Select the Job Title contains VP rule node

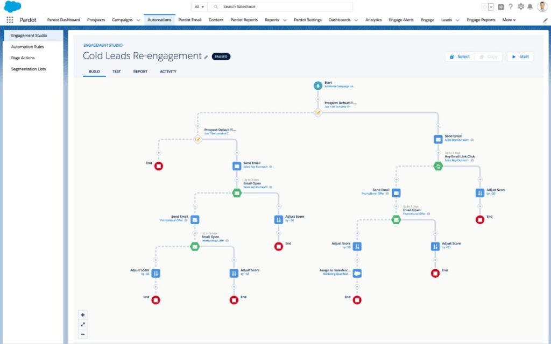pyautogui.click(x=317, y=113)
